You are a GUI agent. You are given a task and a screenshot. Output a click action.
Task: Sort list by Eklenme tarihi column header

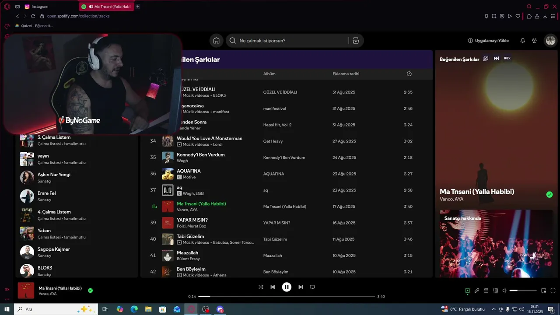coord(346,74)
